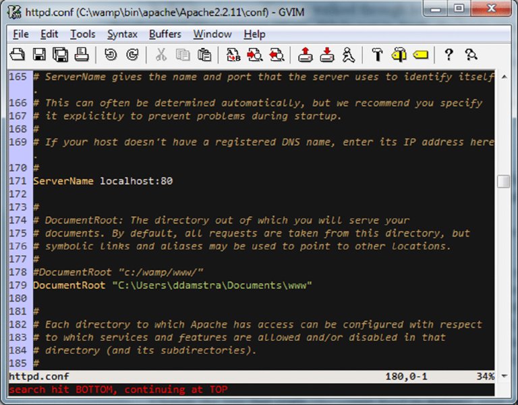Save current session icon

coord(327,55)
